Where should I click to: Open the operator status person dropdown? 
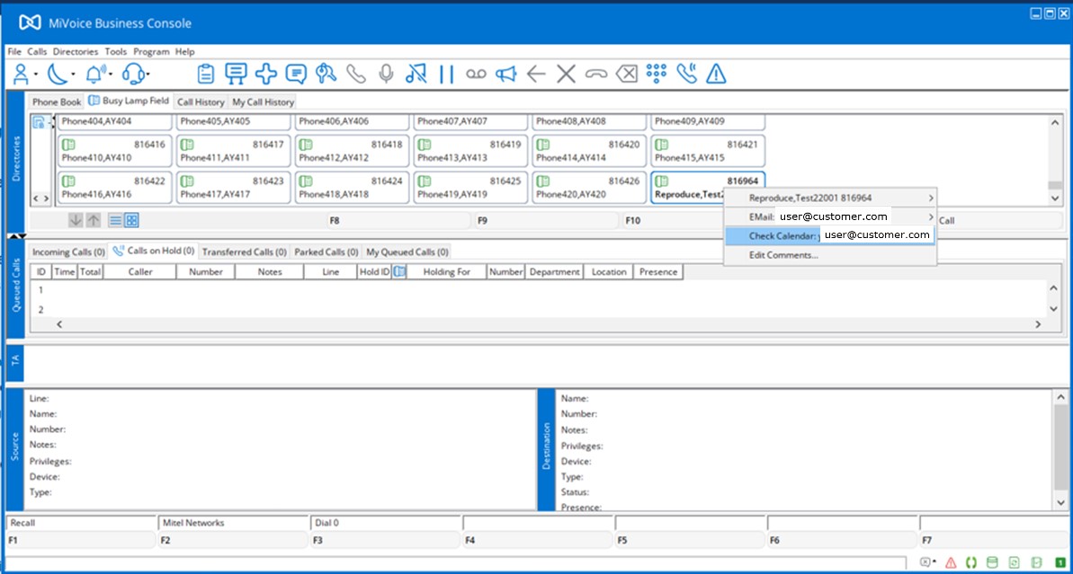pos(24,74)
